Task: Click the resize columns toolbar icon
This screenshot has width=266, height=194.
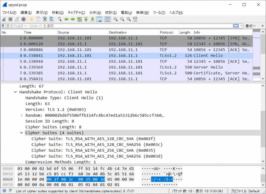Action: click(135, 19)
